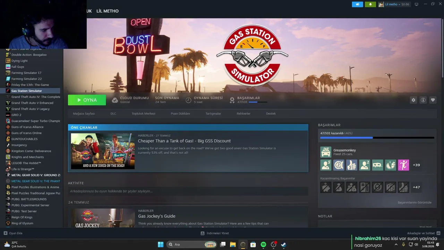
Task: Select PUBG: BATTLEGROUNDS in library
Action: coord(29,199)
